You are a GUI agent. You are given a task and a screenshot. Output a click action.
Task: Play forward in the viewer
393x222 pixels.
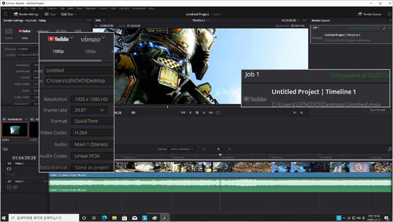204,112
